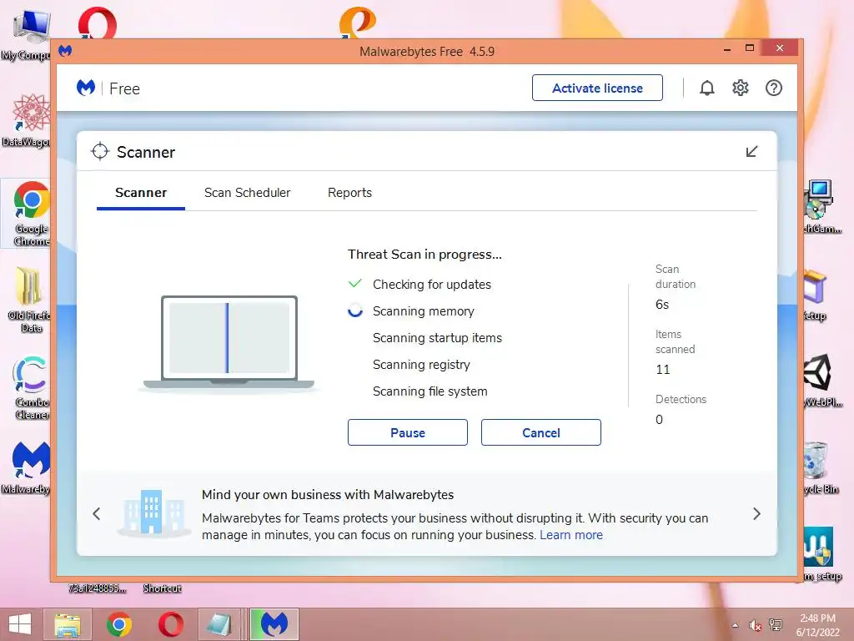This screenshot has width=854, height=641.
Task: Show previous promotional banner
Action: click(97, 513)
